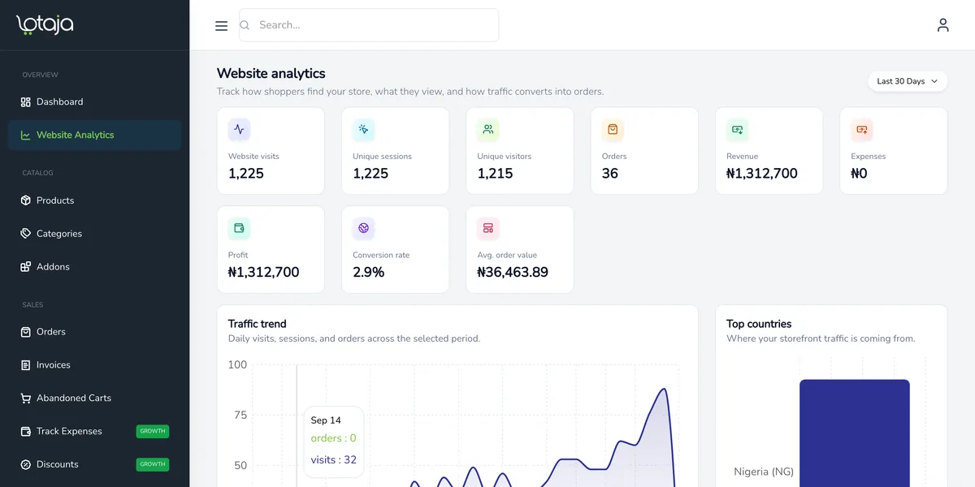The height and width of the screenshot is (487, 975).
Task: Open Categories menu item
Action: [x=94, y=234]
